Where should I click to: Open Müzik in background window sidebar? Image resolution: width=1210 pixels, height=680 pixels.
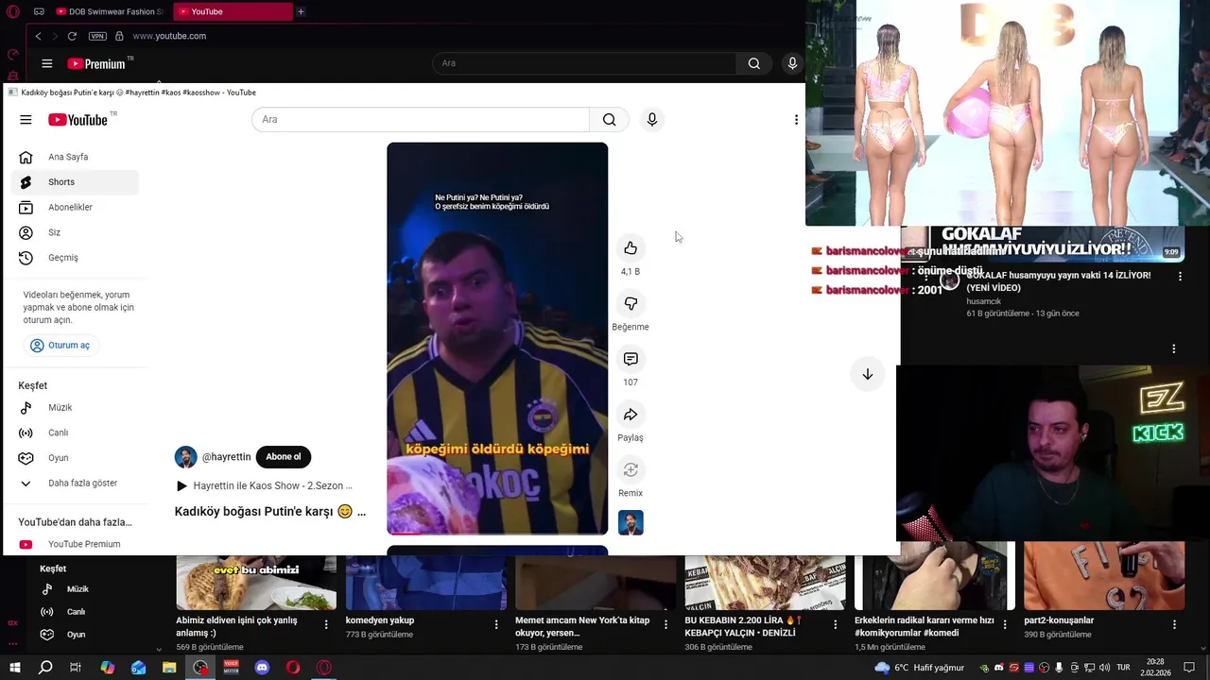78,589
